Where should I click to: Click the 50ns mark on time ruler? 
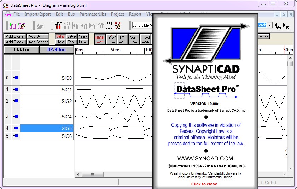115,50
